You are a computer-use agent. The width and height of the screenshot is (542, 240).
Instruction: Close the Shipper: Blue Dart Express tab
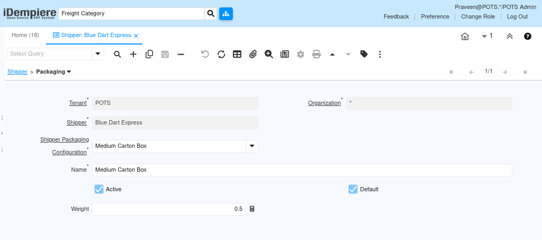[x=136, y=35]
